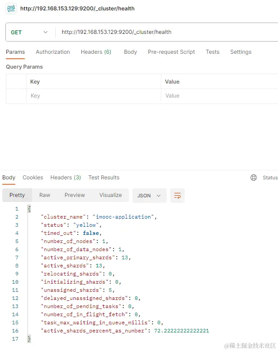Switch response view to Preview
Screen dimensions: 278x351
coord(75,195)
